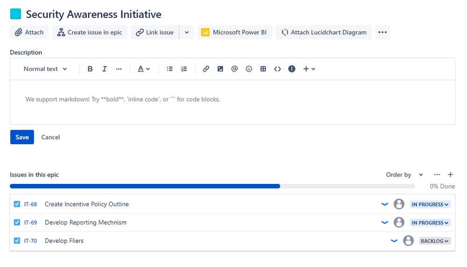
Task: Click assignee avatar for IT-68
Action: [399, 204]
